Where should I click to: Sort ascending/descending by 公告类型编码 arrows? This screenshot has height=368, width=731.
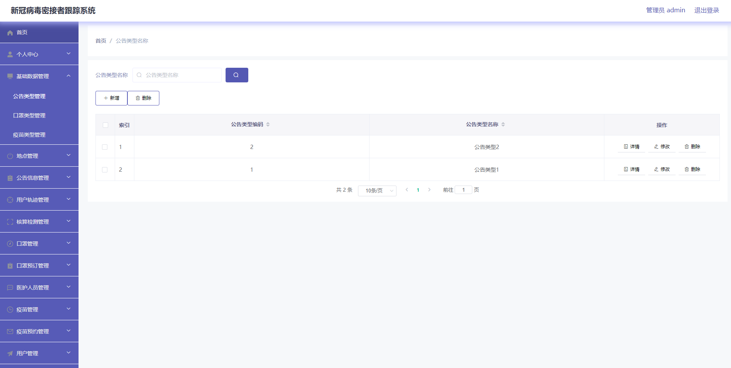pos(268,124)
